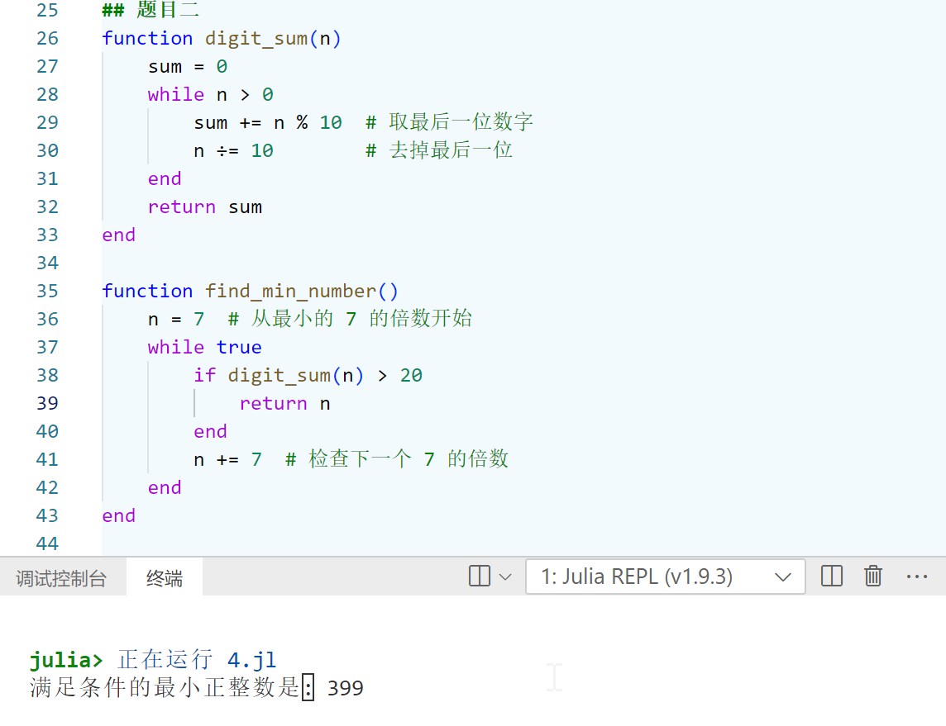
Task: Click comment '去掉最后一位'
Action: click(x=439, y=150)
